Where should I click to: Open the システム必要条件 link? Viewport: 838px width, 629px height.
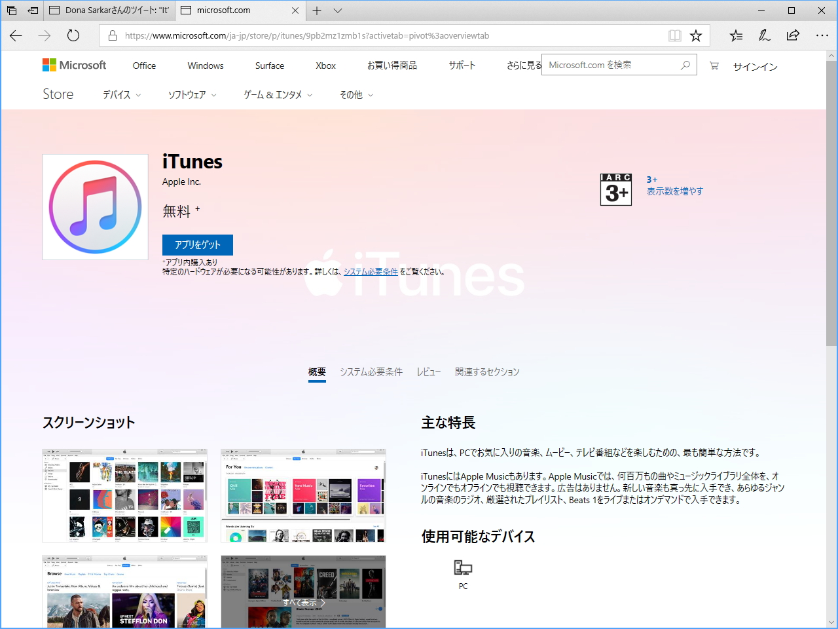coord(371,271)
